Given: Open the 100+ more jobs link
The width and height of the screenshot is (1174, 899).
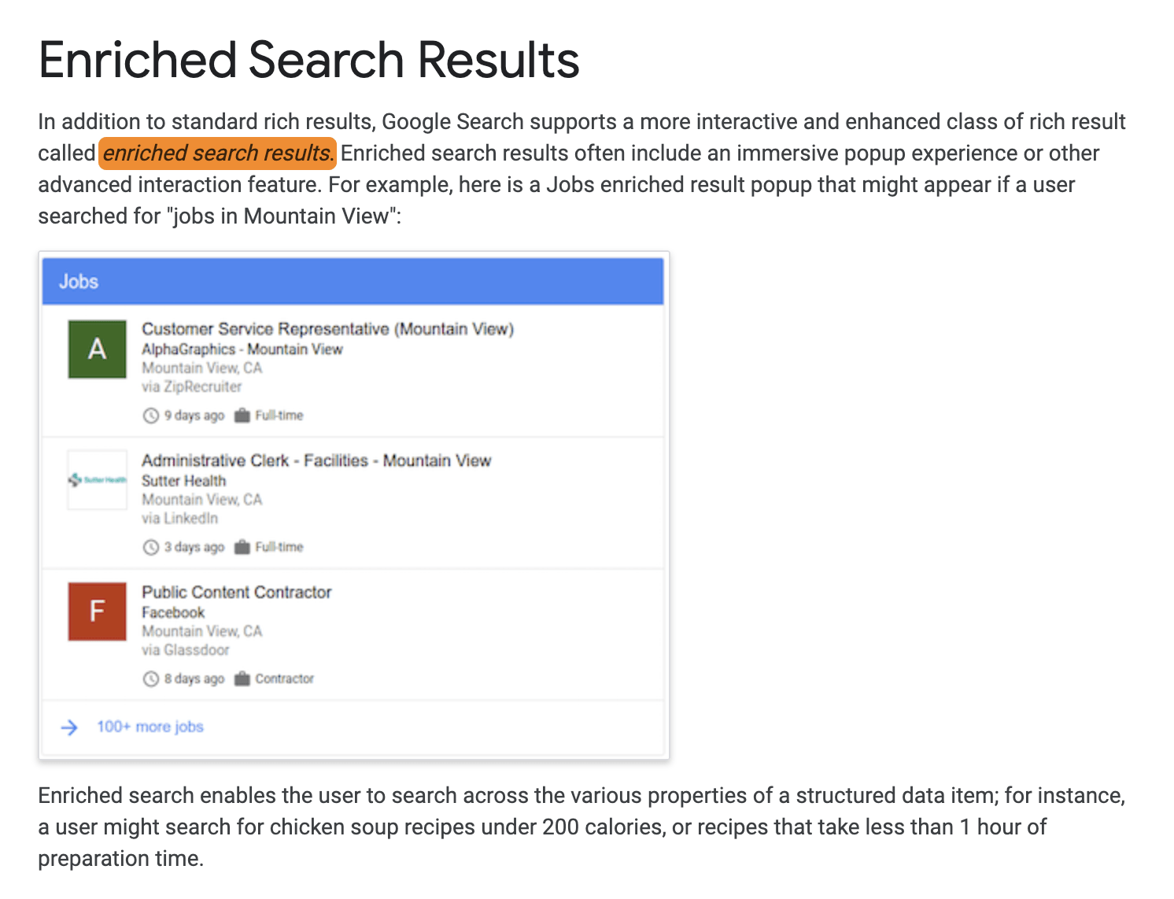Looking at the screenshot, I should [x=150, y=727].
